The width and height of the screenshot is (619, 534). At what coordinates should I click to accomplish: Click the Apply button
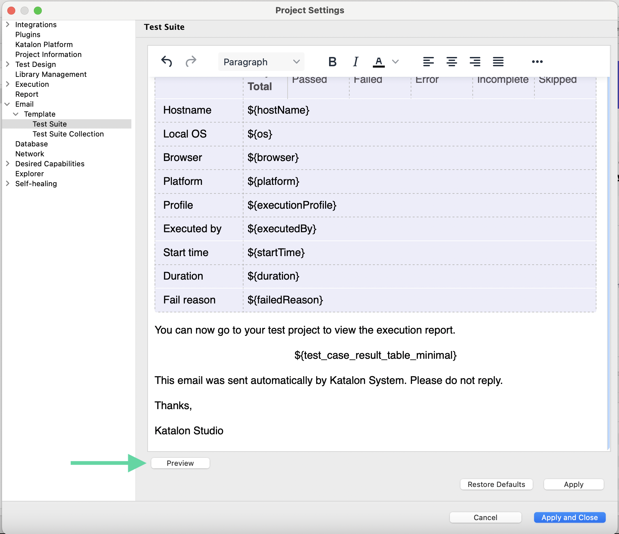coord(574,484)
